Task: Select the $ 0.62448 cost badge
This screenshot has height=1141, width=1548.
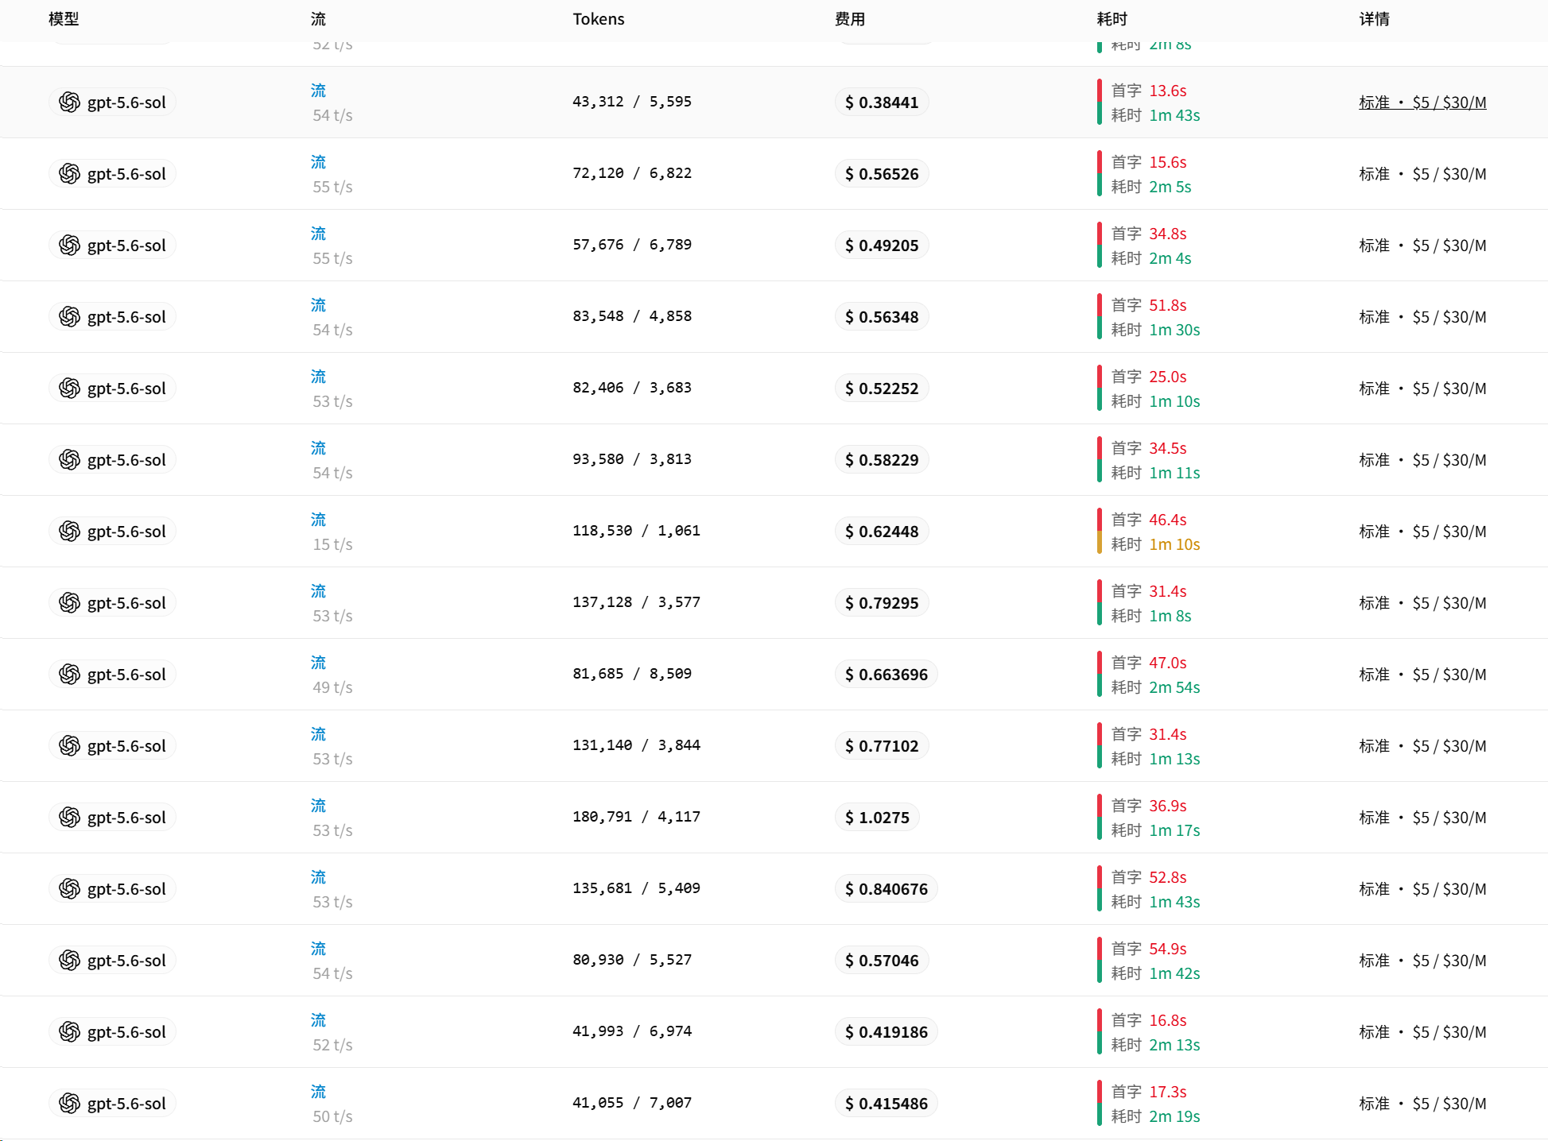Action: click(x=882, y=532)
